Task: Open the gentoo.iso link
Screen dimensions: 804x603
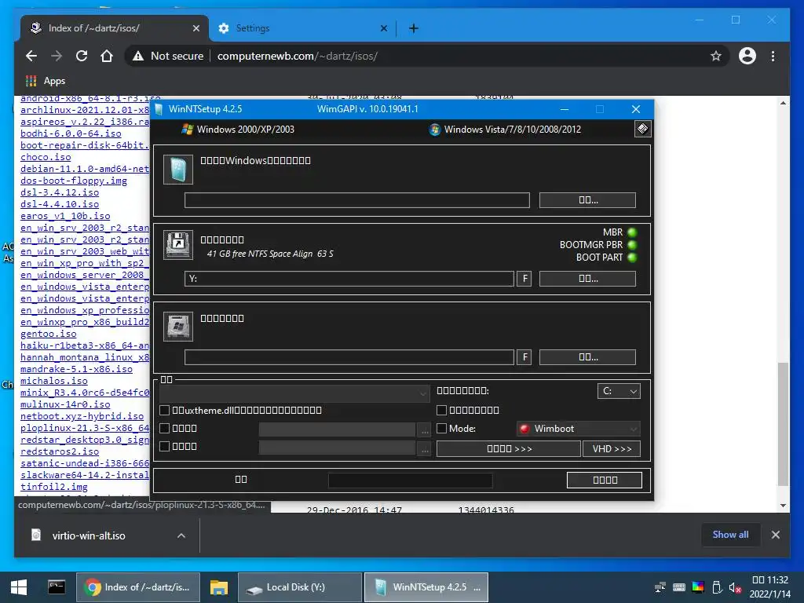Action: [48, 334]
